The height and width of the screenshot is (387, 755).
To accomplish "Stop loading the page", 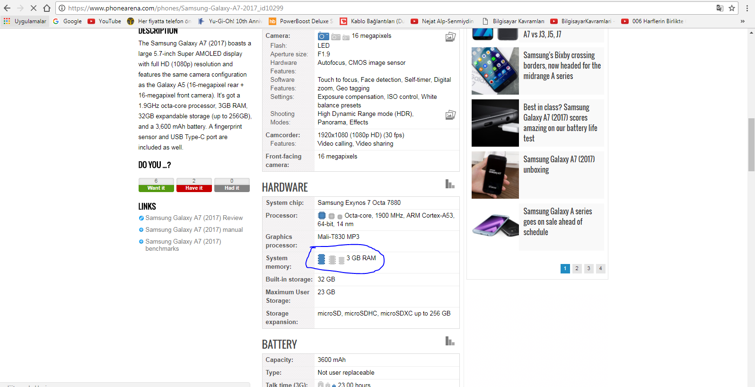I will pyautogui.click(x=34, y=8).
